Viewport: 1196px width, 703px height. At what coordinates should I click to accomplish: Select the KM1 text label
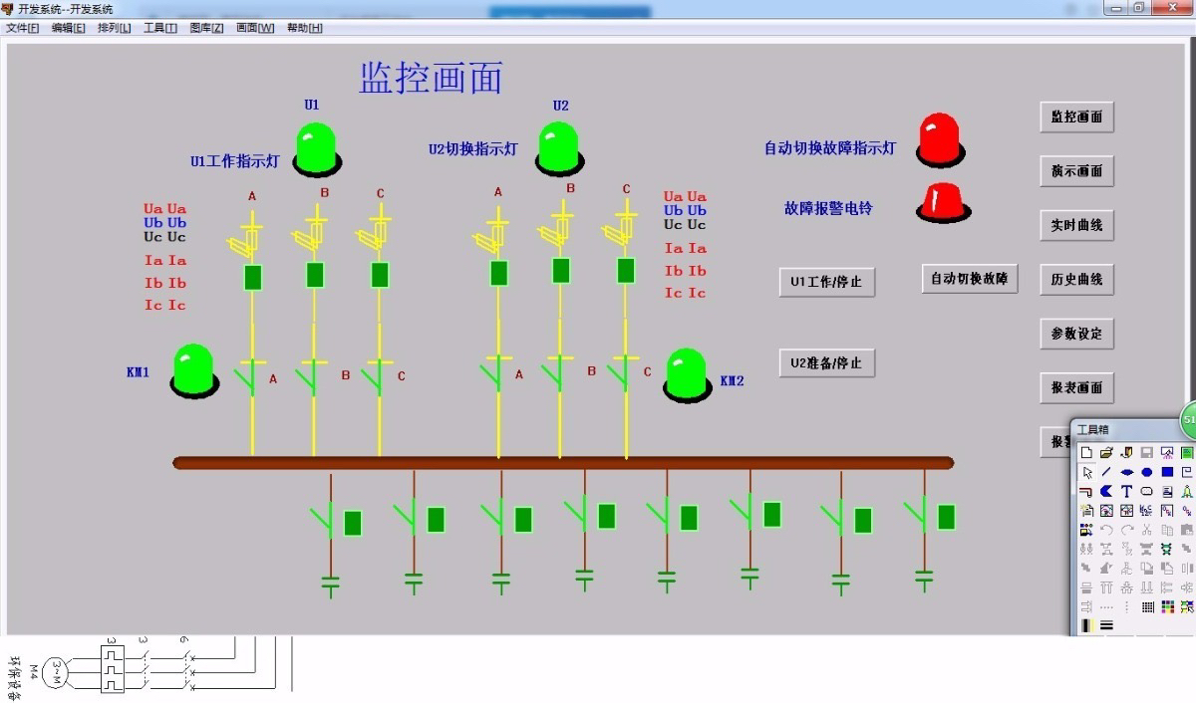(x=138, y=372)
